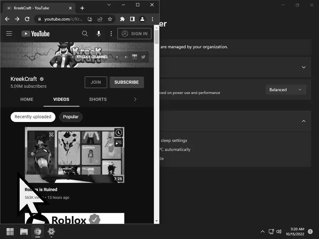Add Roblox is Ruined to Watch Later

tap(119, 133)
